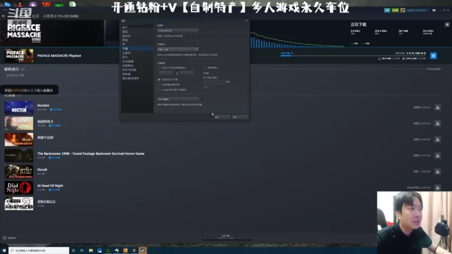452x254 pixels.
Task: Select 界面 in settings sidebar
Action: (x=125, y=40)
